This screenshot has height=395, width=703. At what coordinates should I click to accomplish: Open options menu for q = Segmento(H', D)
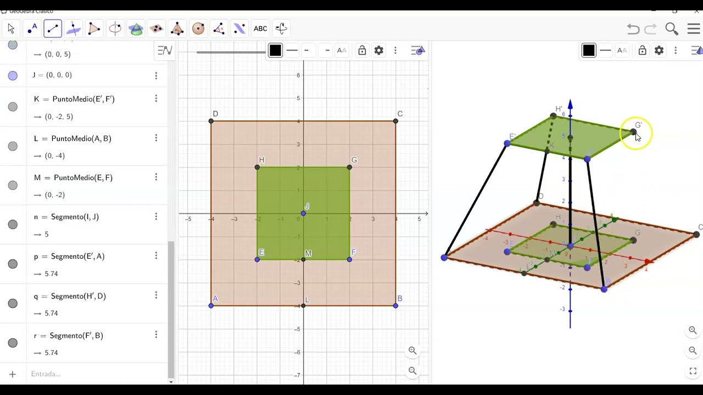pyautogui.click(x=156, y=295)
